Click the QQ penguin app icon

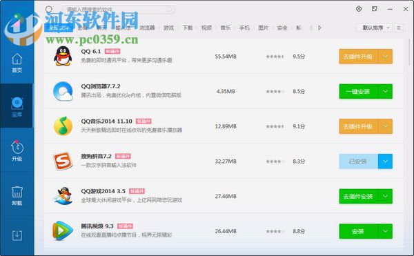click(63, 56)
